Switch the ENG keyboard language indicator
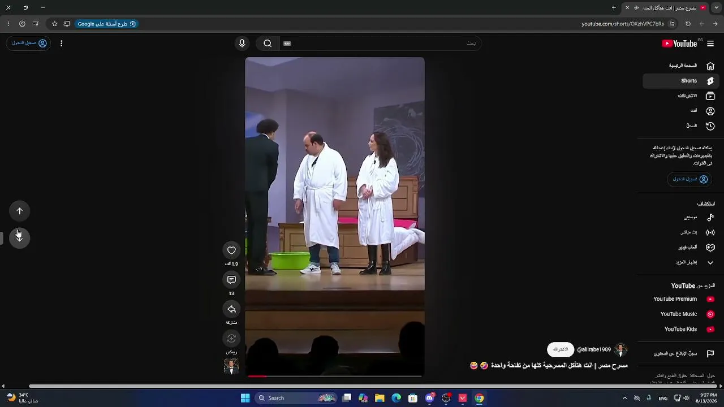 coord(663,398)
